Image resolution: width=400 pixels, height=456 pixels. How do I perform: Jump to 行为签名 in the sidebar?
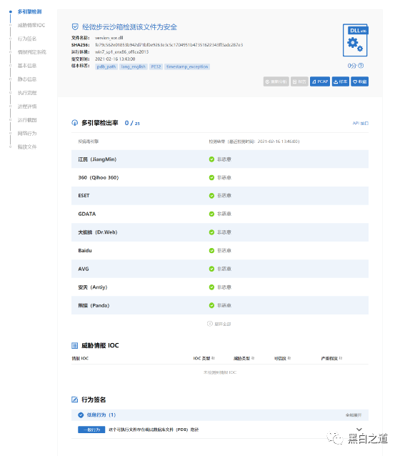tap(27, 39)
